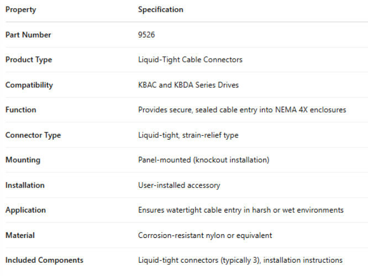Select the Included Components label
The height and width of the screenshot is (276, 368).
44,261
